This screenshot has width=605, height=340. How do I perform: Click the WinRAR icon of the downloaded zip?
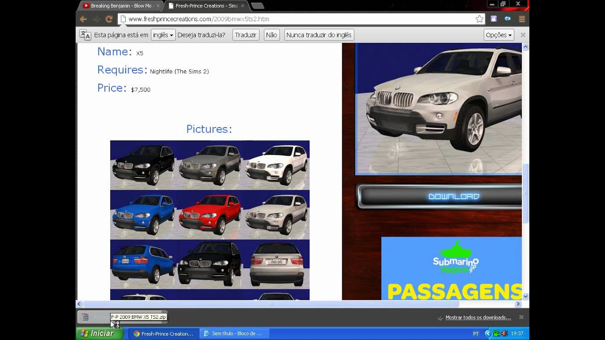coord(85,317)
